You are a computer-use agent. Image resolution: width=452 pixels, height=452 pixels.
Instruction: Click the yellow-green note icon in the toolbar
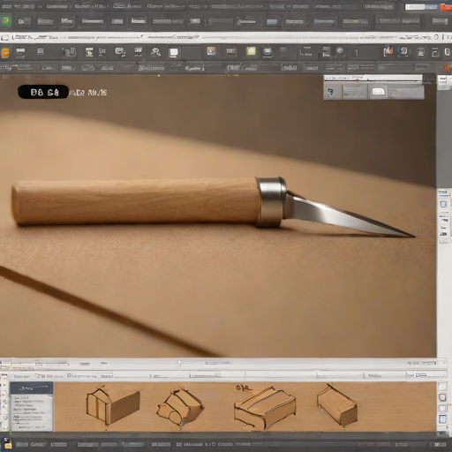click(251, 51)
